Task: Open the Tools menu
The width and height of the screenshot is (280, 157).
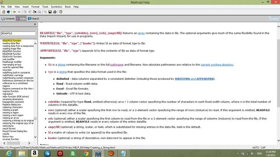Action: pyautogui.click(x=45, y=7)
